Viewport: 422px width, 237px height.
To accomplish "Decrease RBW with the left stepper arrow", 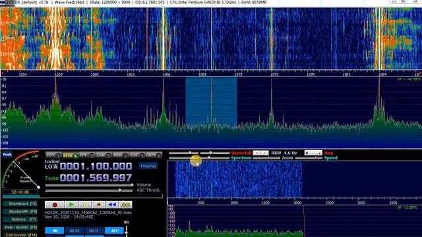I will pyautogui.click(x=257, y=153).
